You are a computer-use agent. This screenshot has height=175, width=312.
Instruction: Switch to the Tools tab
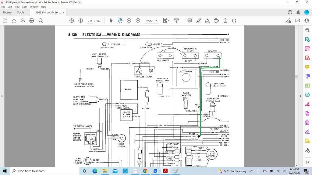21,12
